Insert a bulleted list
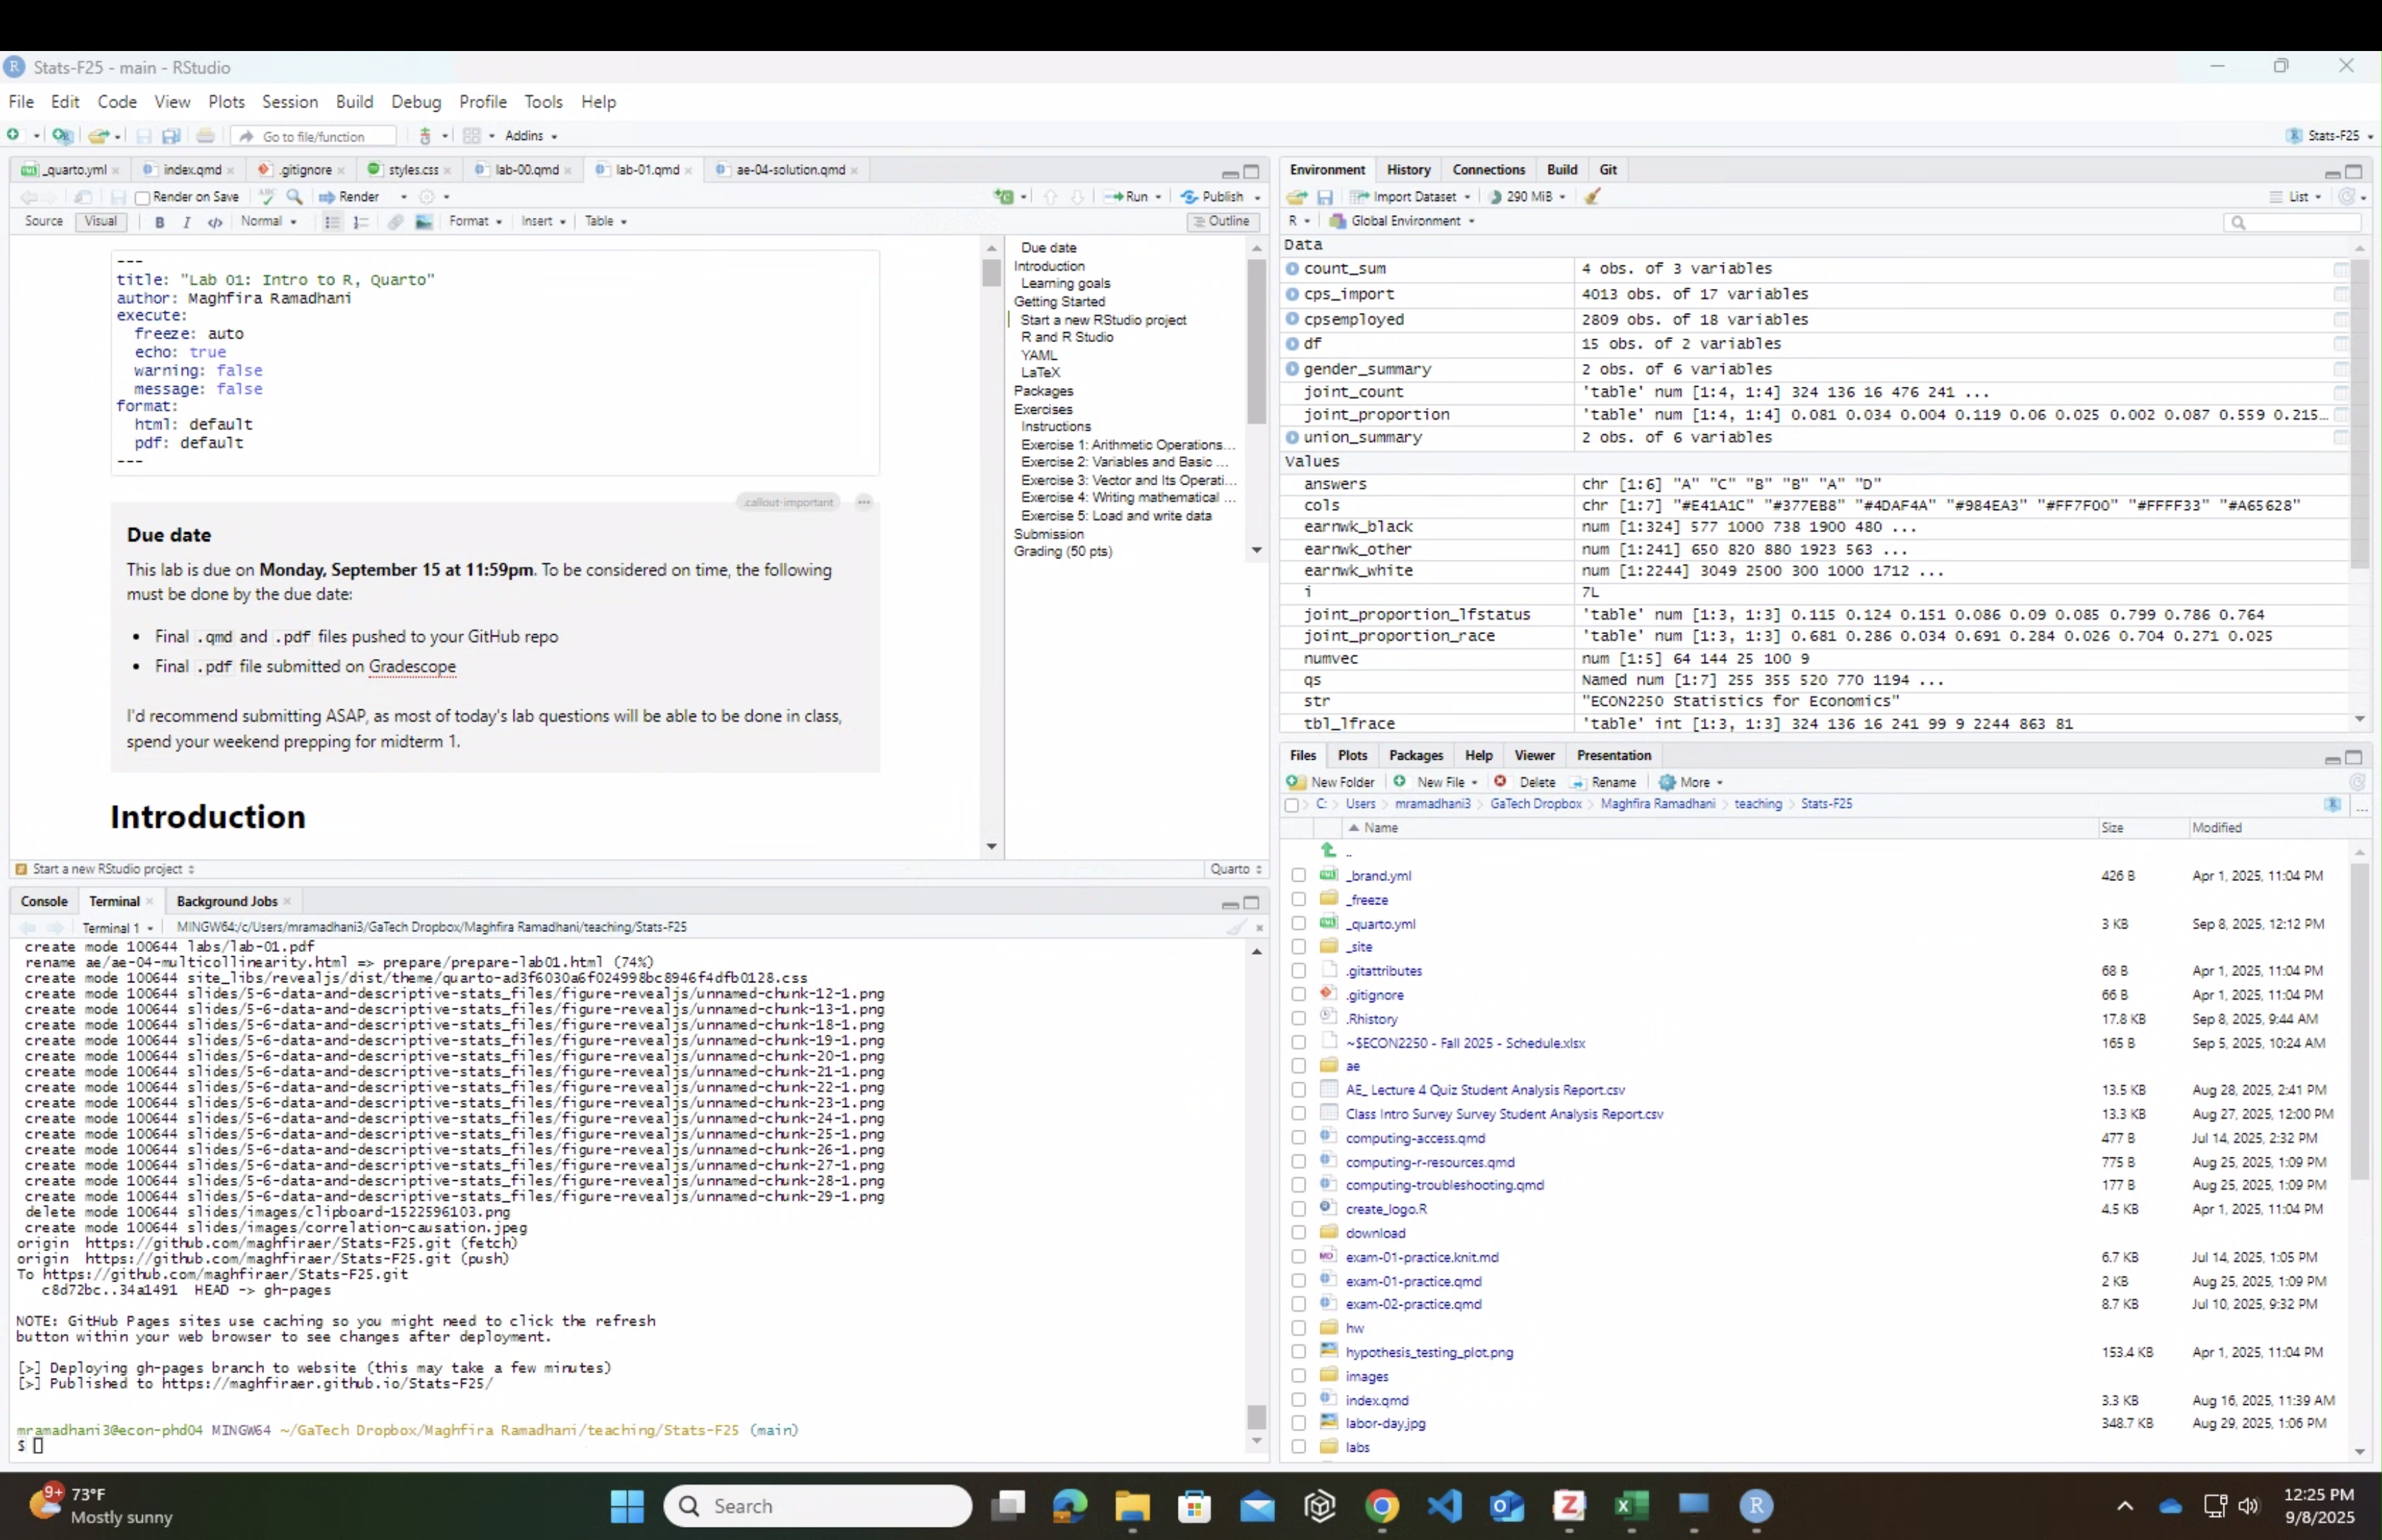 (x=332, y=222)
